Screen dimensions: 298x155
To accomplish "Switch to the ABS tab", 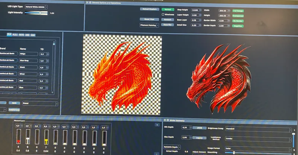I will [27, 35].
